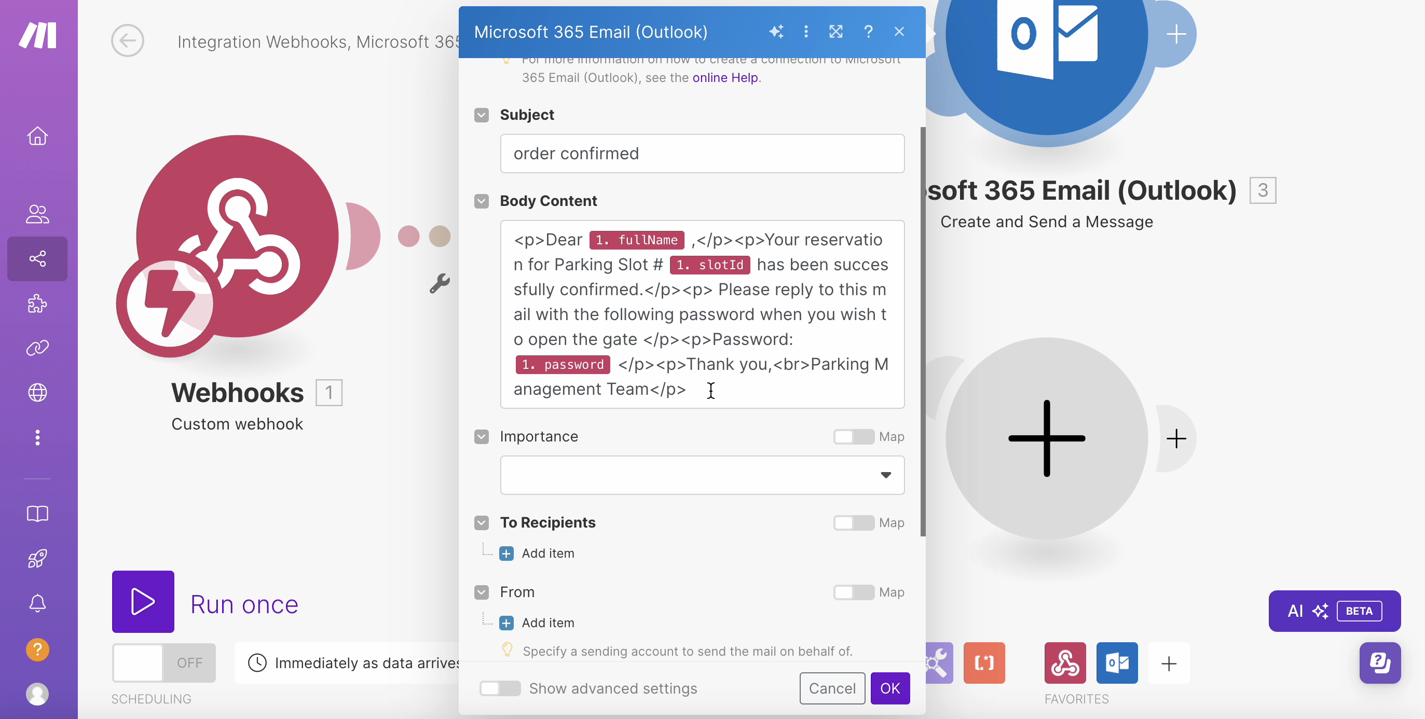Image resolution: width=1425 pixels, height=719 pixels.
Task: Open the purple tools wrench icon
Action: click(x=939, y=662)
